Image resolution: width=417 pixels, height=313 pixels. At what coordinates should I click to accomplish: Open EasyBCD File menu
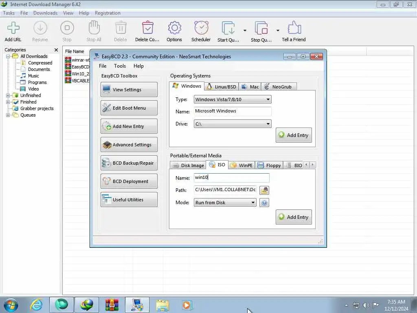coord(102,66)
